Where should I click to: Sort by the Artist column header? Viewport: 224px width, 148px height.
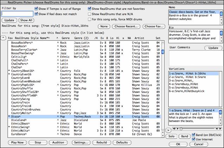(x=139, y=38)
